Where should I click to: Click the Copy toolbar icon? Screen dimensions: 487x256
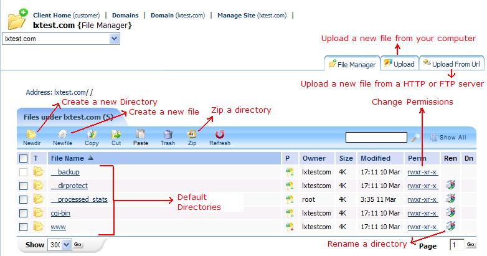point(92,134)
